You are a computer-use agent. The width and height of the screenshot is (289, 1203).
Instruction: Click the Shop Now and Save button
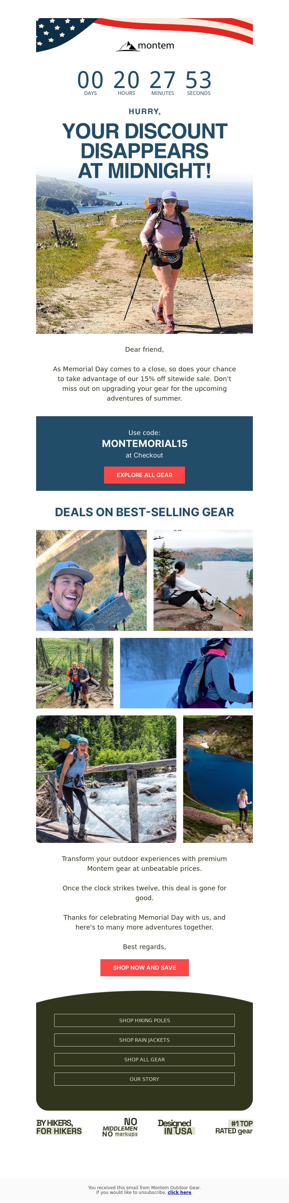pyautogui.click(x=144, y=967)
